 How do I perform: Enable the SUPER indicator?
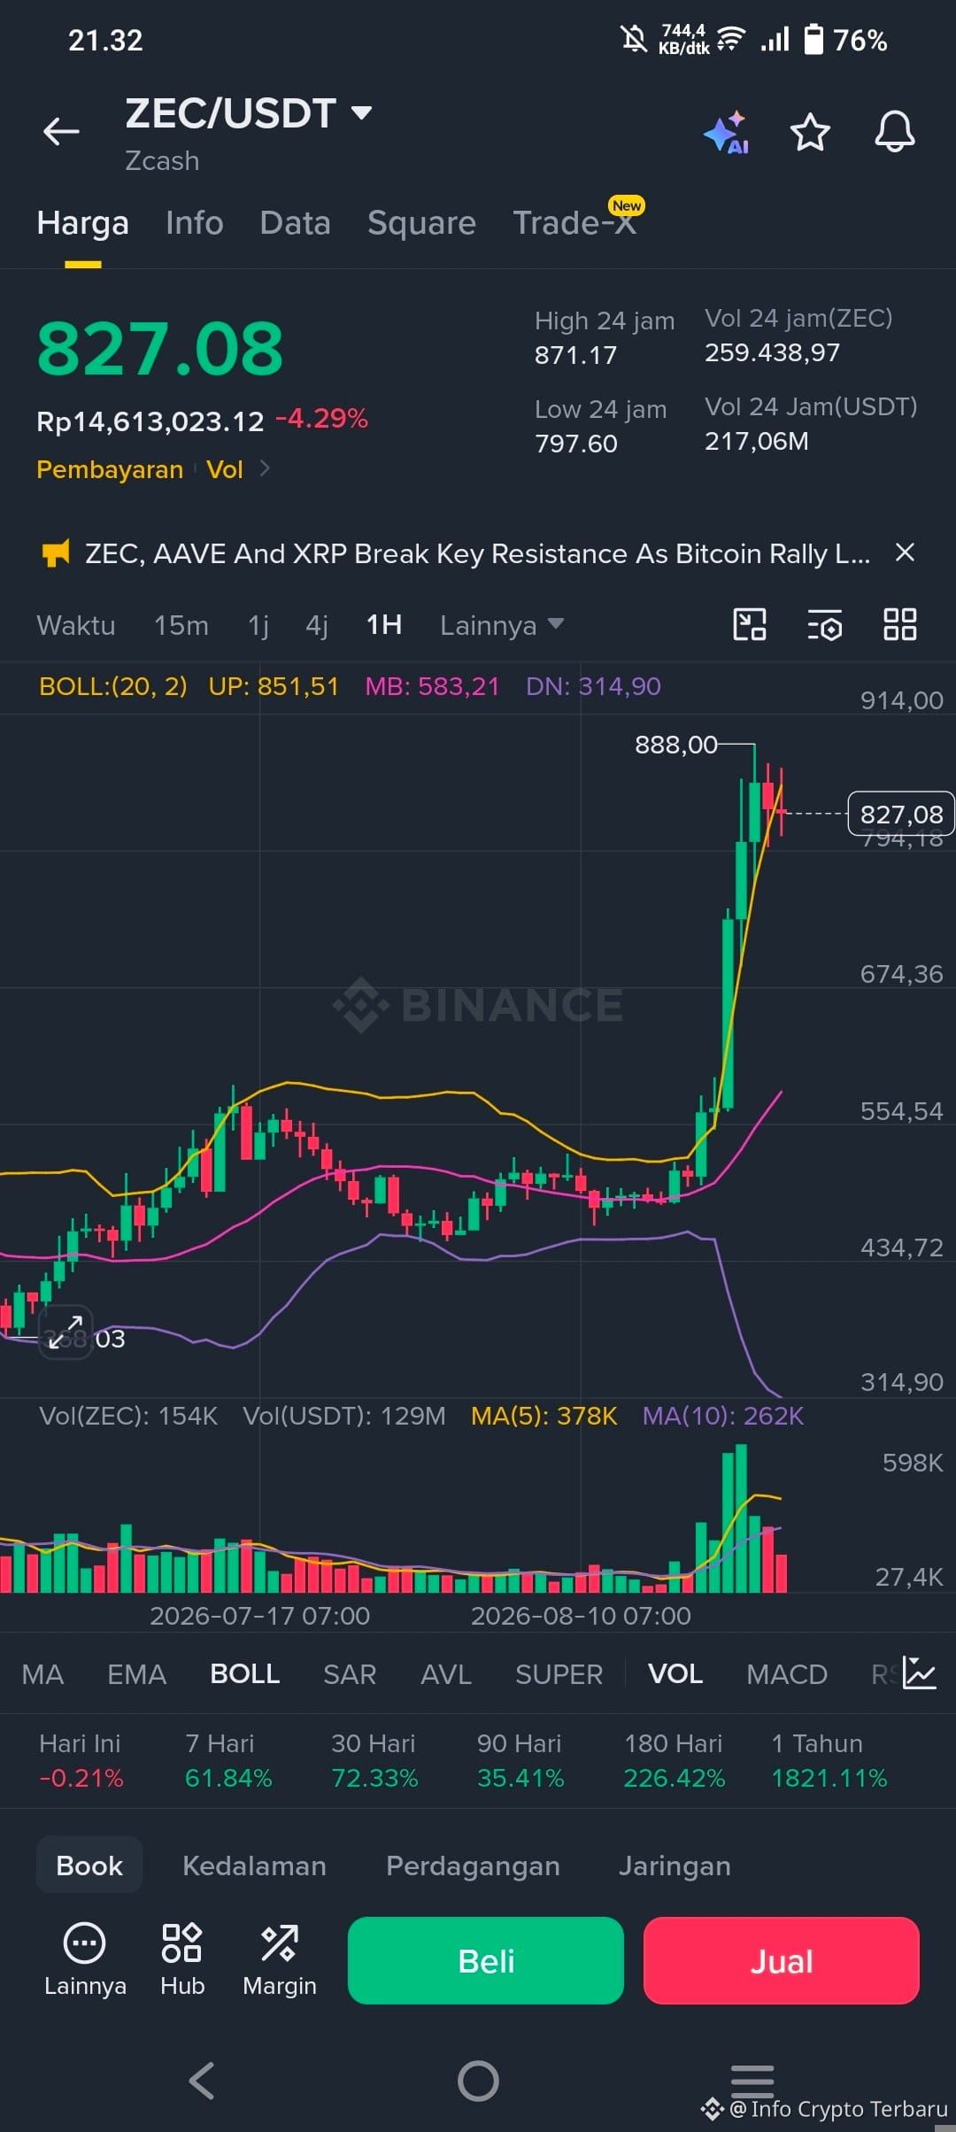pos(559,1673)
